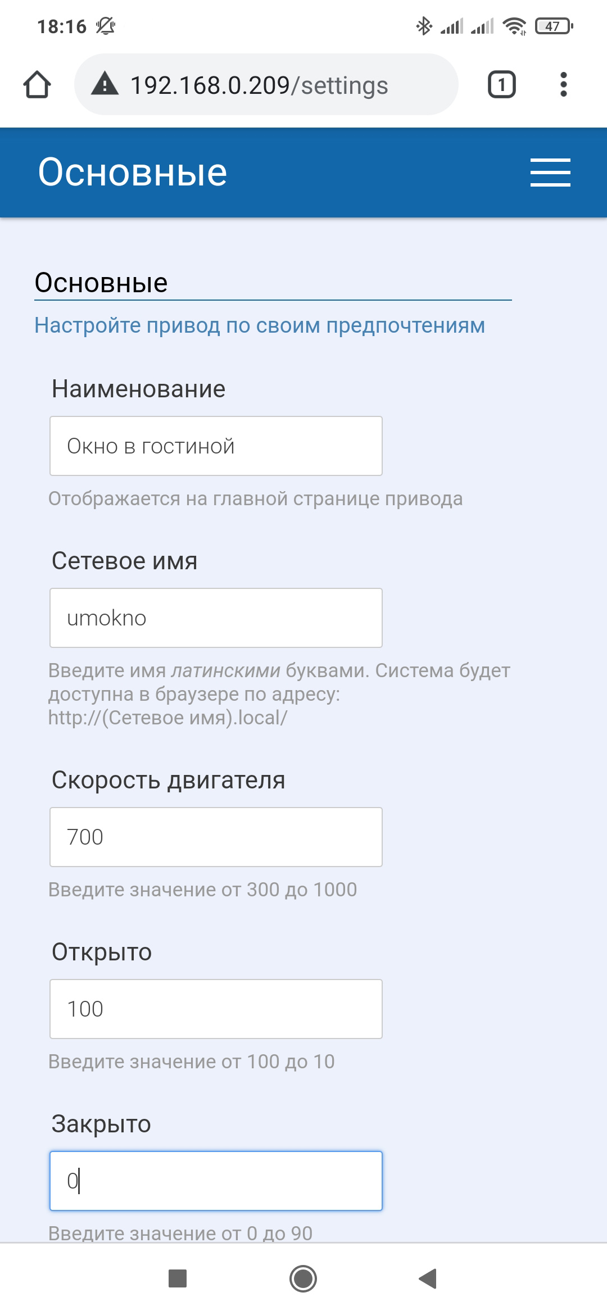Tap the Wi-Fi status icon
The height and width of the screenshot is (1315, 607).
(514, 26)
